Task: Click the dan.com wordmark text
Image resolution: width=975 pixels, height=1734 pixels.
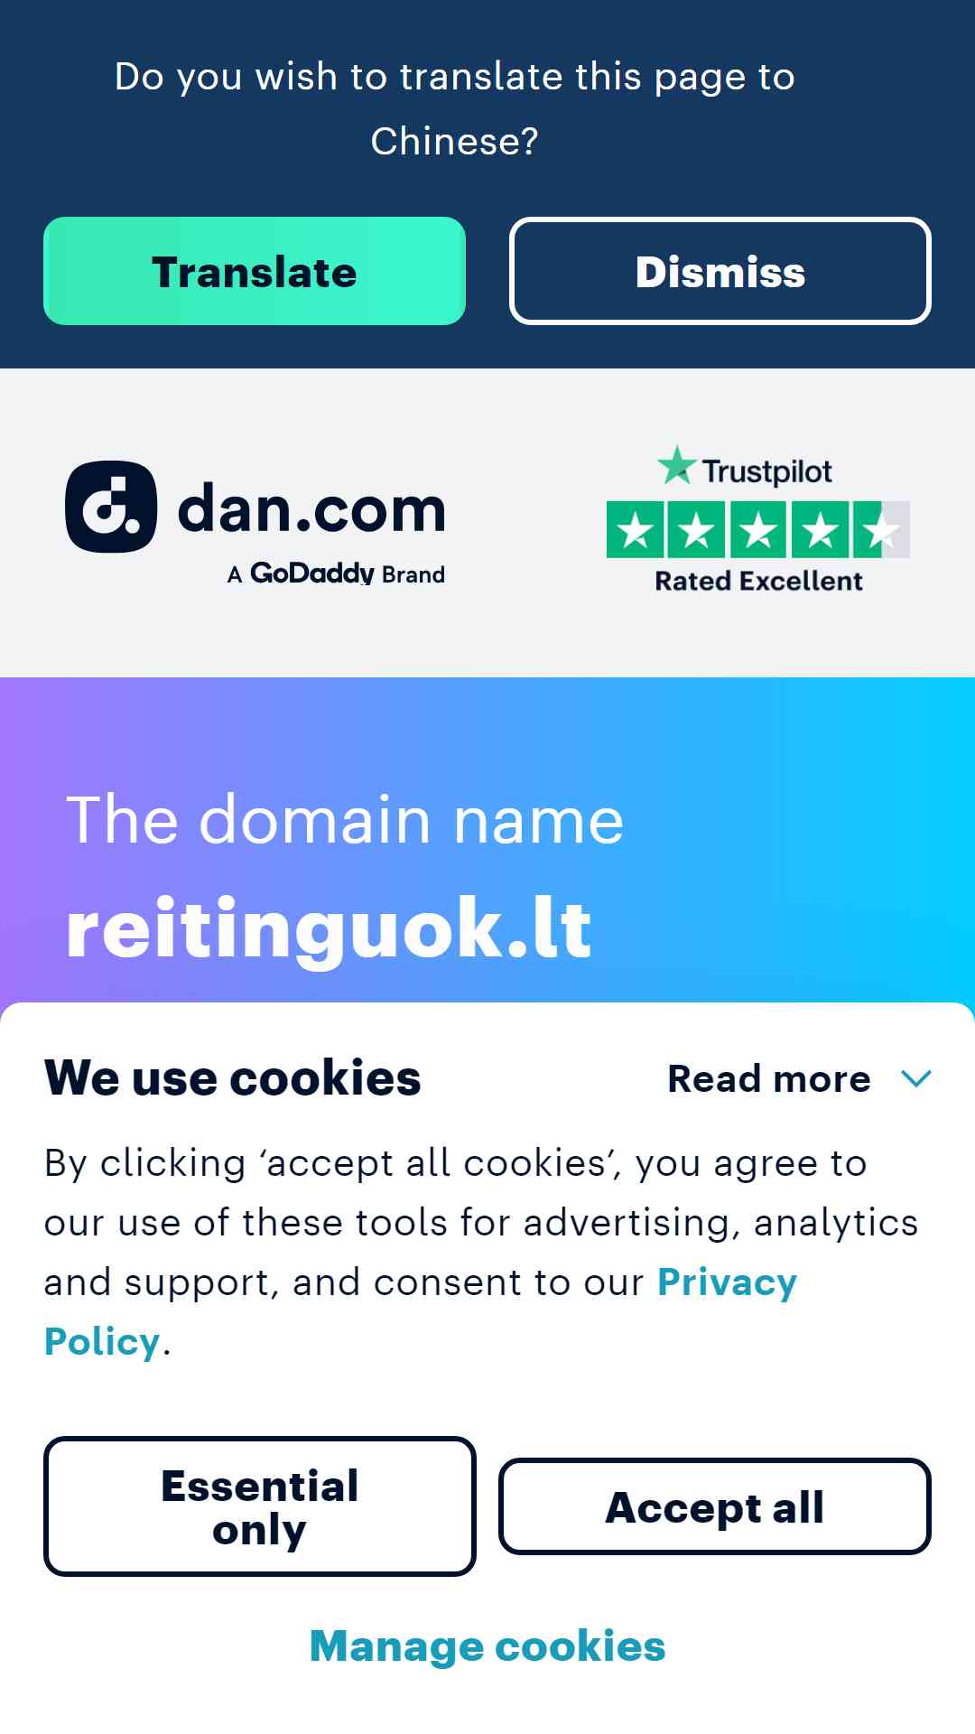Action: pos(311,508)
